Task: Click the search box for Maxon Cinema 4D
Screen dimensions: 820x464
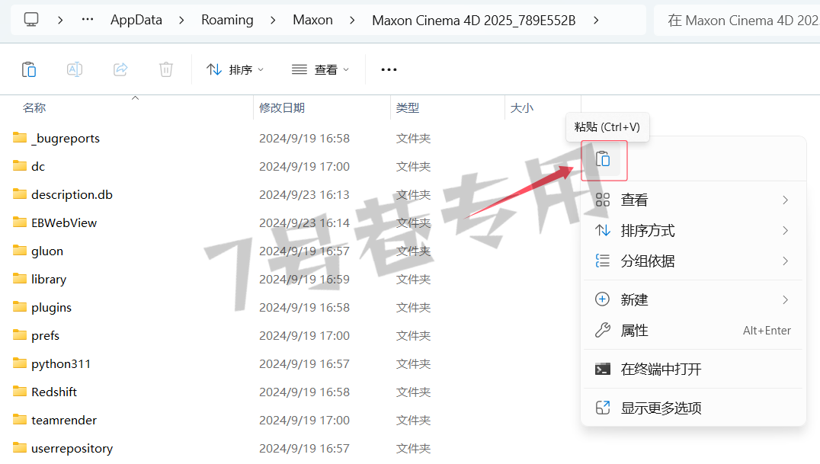Action: click(x=737, y=21)
